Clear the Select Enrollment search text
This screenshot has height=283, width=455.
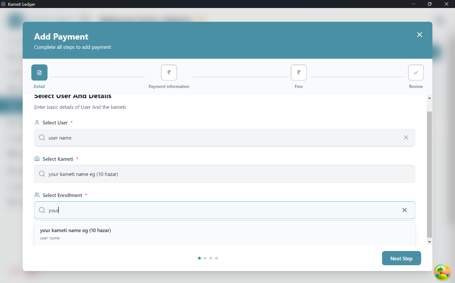tap(404, 210)
